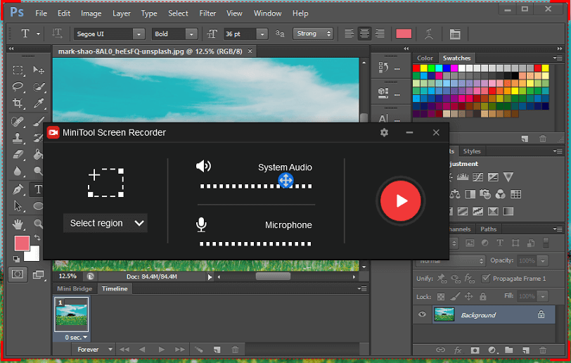Open the Window menu
This screenshot has height=363, width=571.
point(268,13)
